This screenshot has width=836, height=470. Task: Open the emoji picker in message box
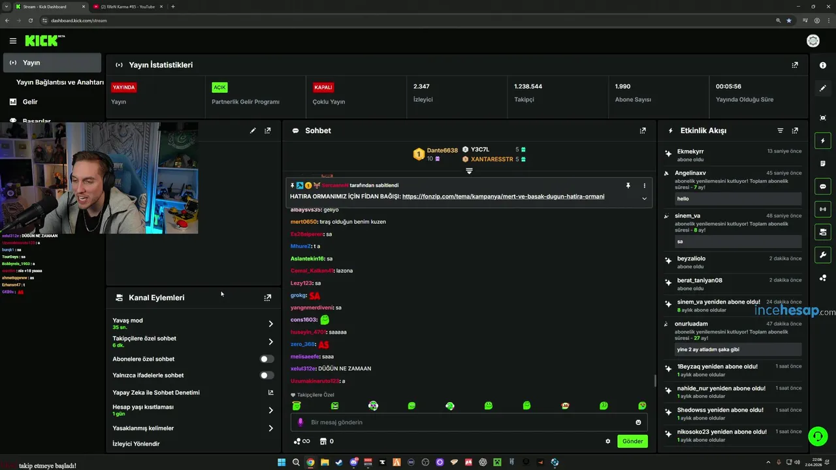638,422
